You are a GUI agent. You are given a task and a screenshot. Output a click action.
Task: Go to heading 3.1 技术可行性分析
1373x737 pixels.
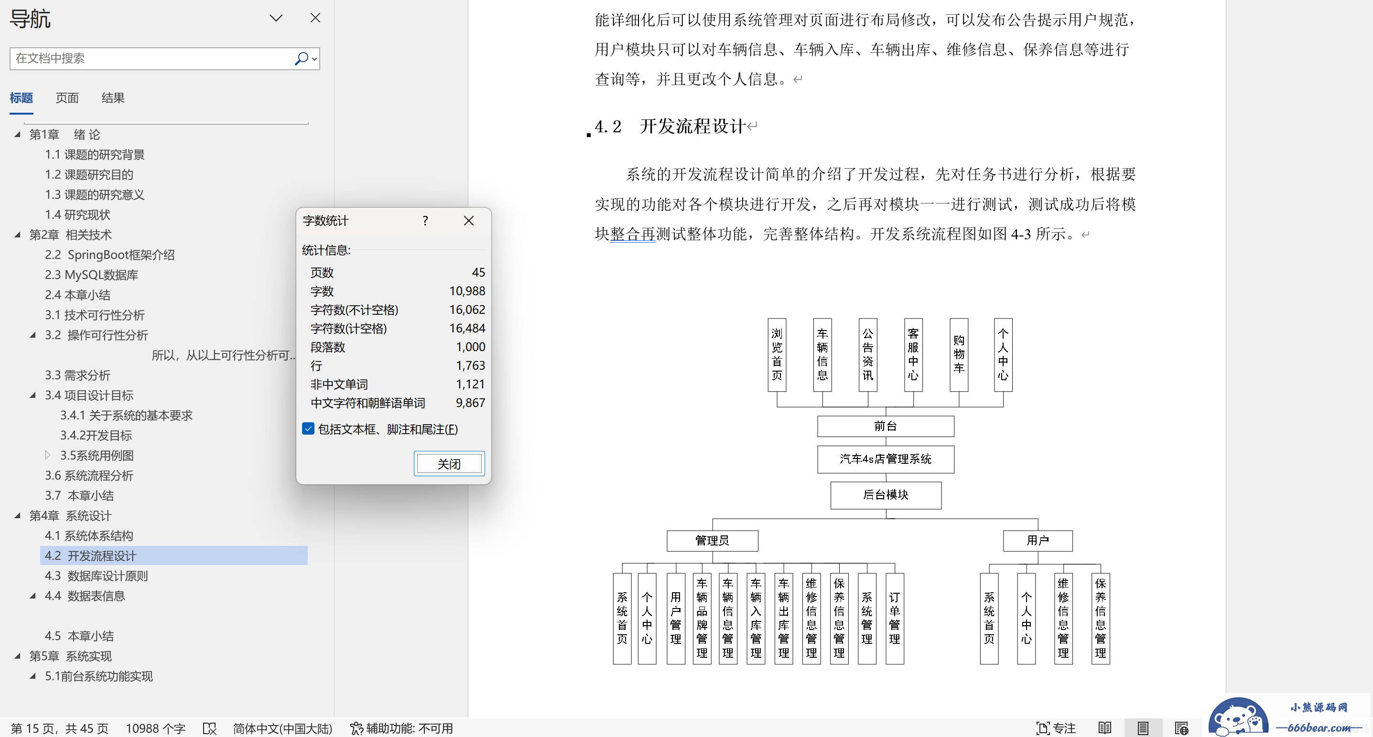click(x=94, y=315)
